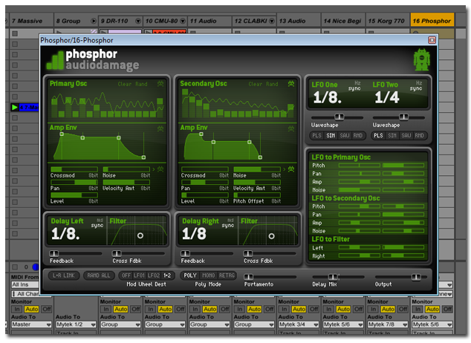Select the 16 Phosphor track header

click(432, 21)
